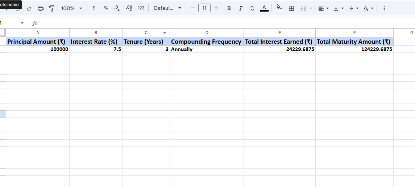Decrease decimal places
Viewport: 415px width, 187px height.
[117, 8]
